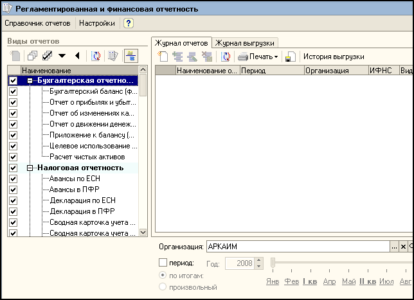Screen dimensions: 414x300
Task: Click the green add-group icon in the journal toolbar
Action: 177,57
